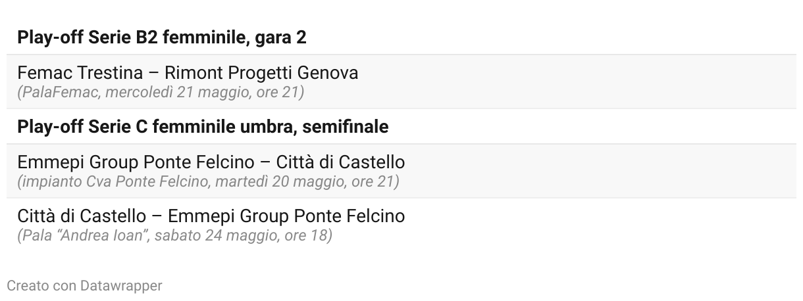Select the Femac Trestina team name
The width and height of the screenshot is (803, 301).
[80, 72]
